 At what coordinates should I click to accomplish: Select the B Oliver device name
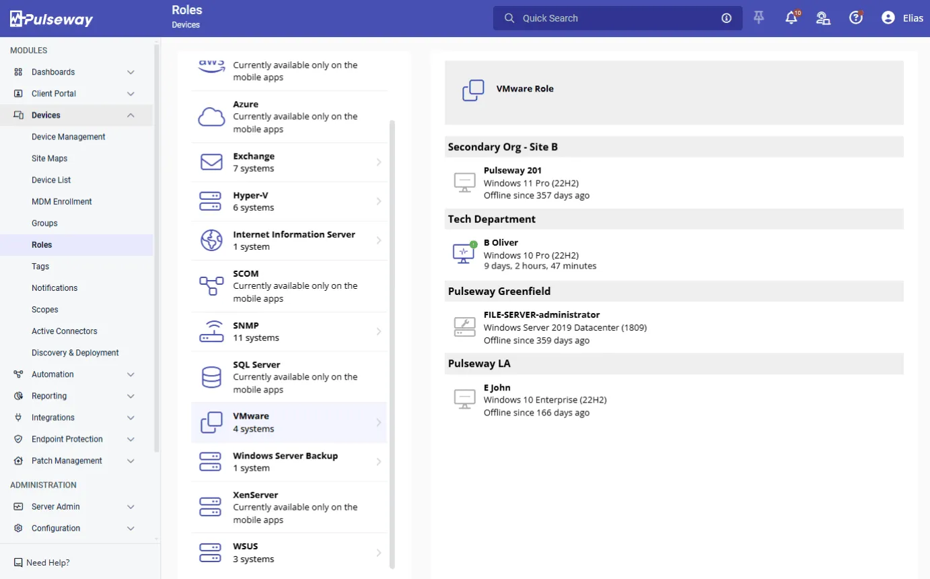[x=501, y=242]
